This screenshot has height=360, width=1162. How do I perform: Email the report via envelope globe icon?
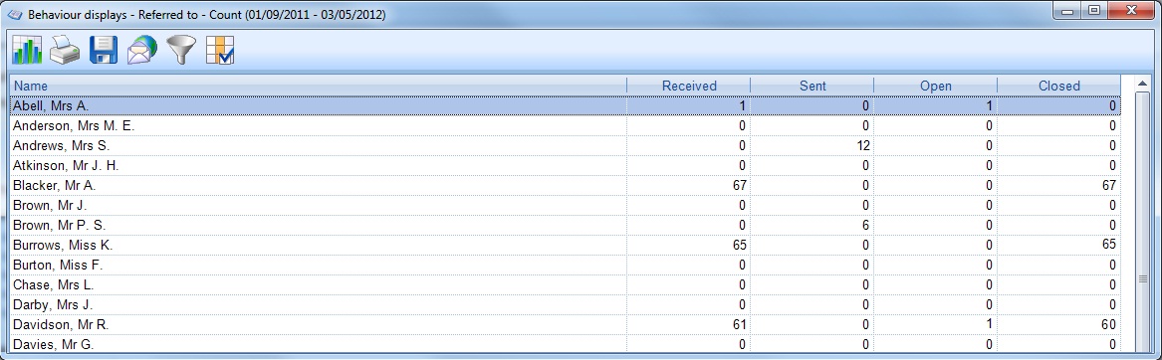point(142,51)
